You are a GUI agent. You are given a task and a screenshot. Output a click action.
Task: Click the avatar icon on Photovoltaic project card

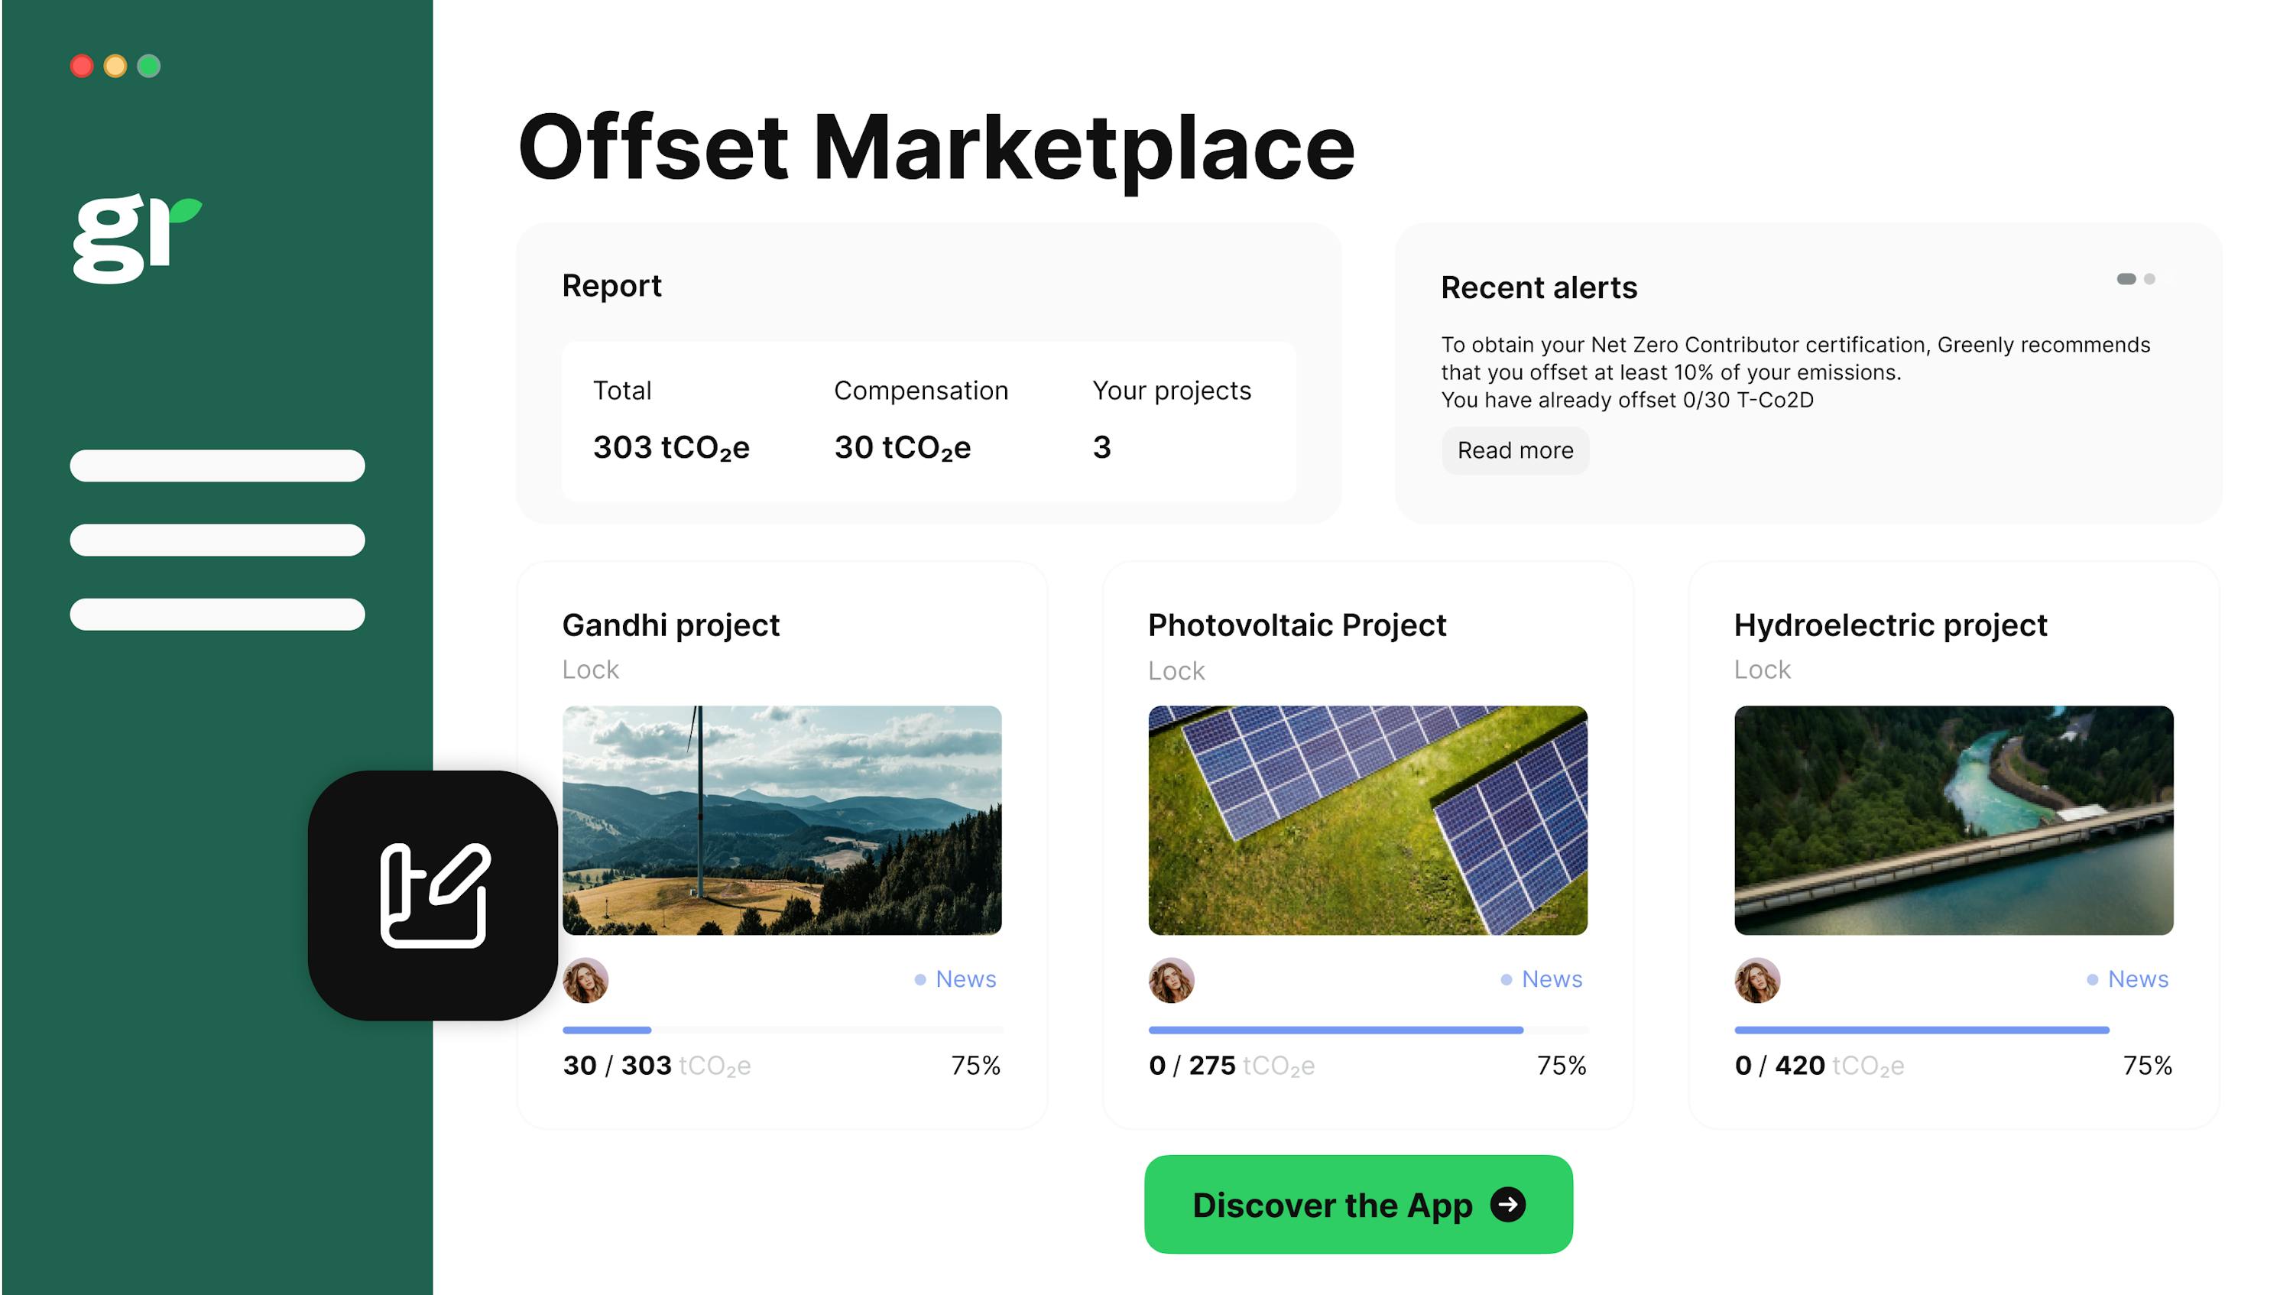(x=1172, y=979)
